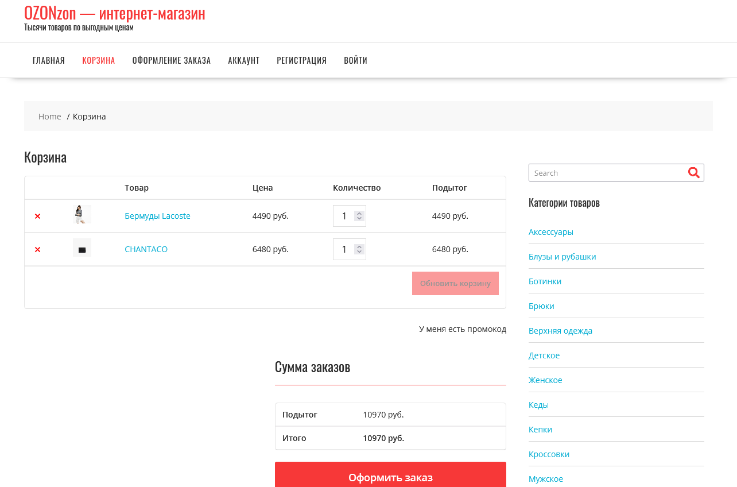Click the Обновить корзину button
The image size is (737, 487).
455,284
